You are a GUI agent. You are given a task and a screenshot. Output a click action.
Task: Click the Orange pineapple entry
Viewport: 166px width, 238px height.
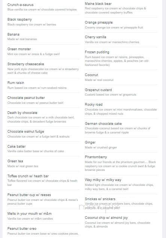99,22
